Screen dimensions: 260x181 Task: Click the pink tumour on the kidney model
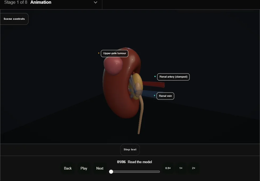pos(113,65)
